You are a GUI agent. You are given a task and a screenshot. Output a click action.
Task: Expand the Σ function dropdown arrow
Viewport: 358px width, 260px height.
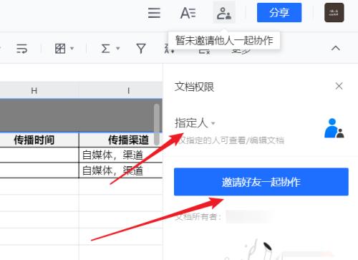(x=118, y=49)
